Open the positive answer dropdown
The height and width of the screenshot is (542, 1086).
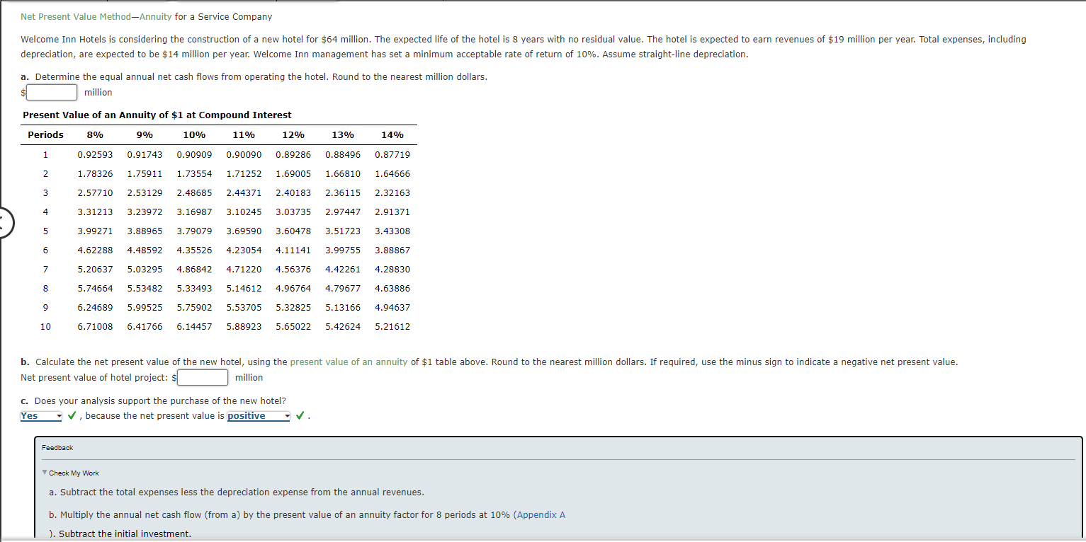(x=258, y=415)
